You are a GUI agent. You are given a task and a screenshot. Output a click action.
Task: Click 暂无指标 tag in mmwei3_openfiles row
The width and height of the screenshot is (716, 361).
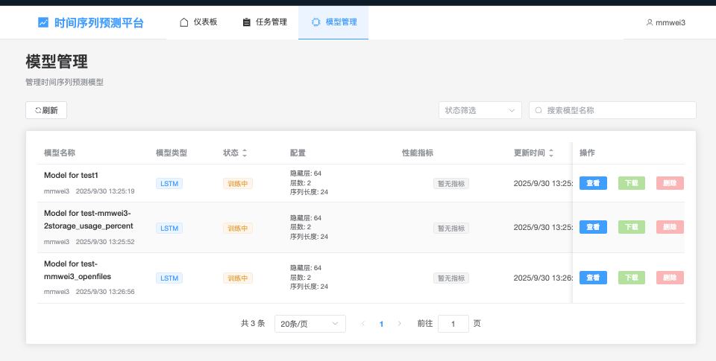click(x=451, y=278)
